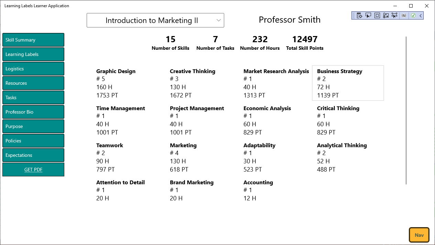This screenshot has width=435, height=245.
Task: Show the Tasks section
Action: pos(33,97)
